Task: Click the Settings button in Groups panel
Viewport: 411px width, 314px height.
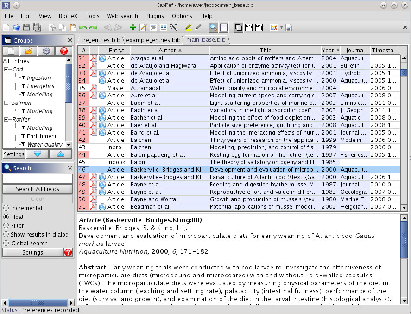Action: 14,154
